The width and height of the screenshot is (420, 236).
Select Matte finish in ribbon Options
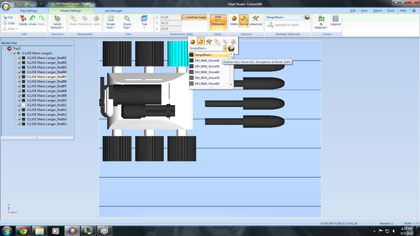pyautogui.click(x=234, y=18)
